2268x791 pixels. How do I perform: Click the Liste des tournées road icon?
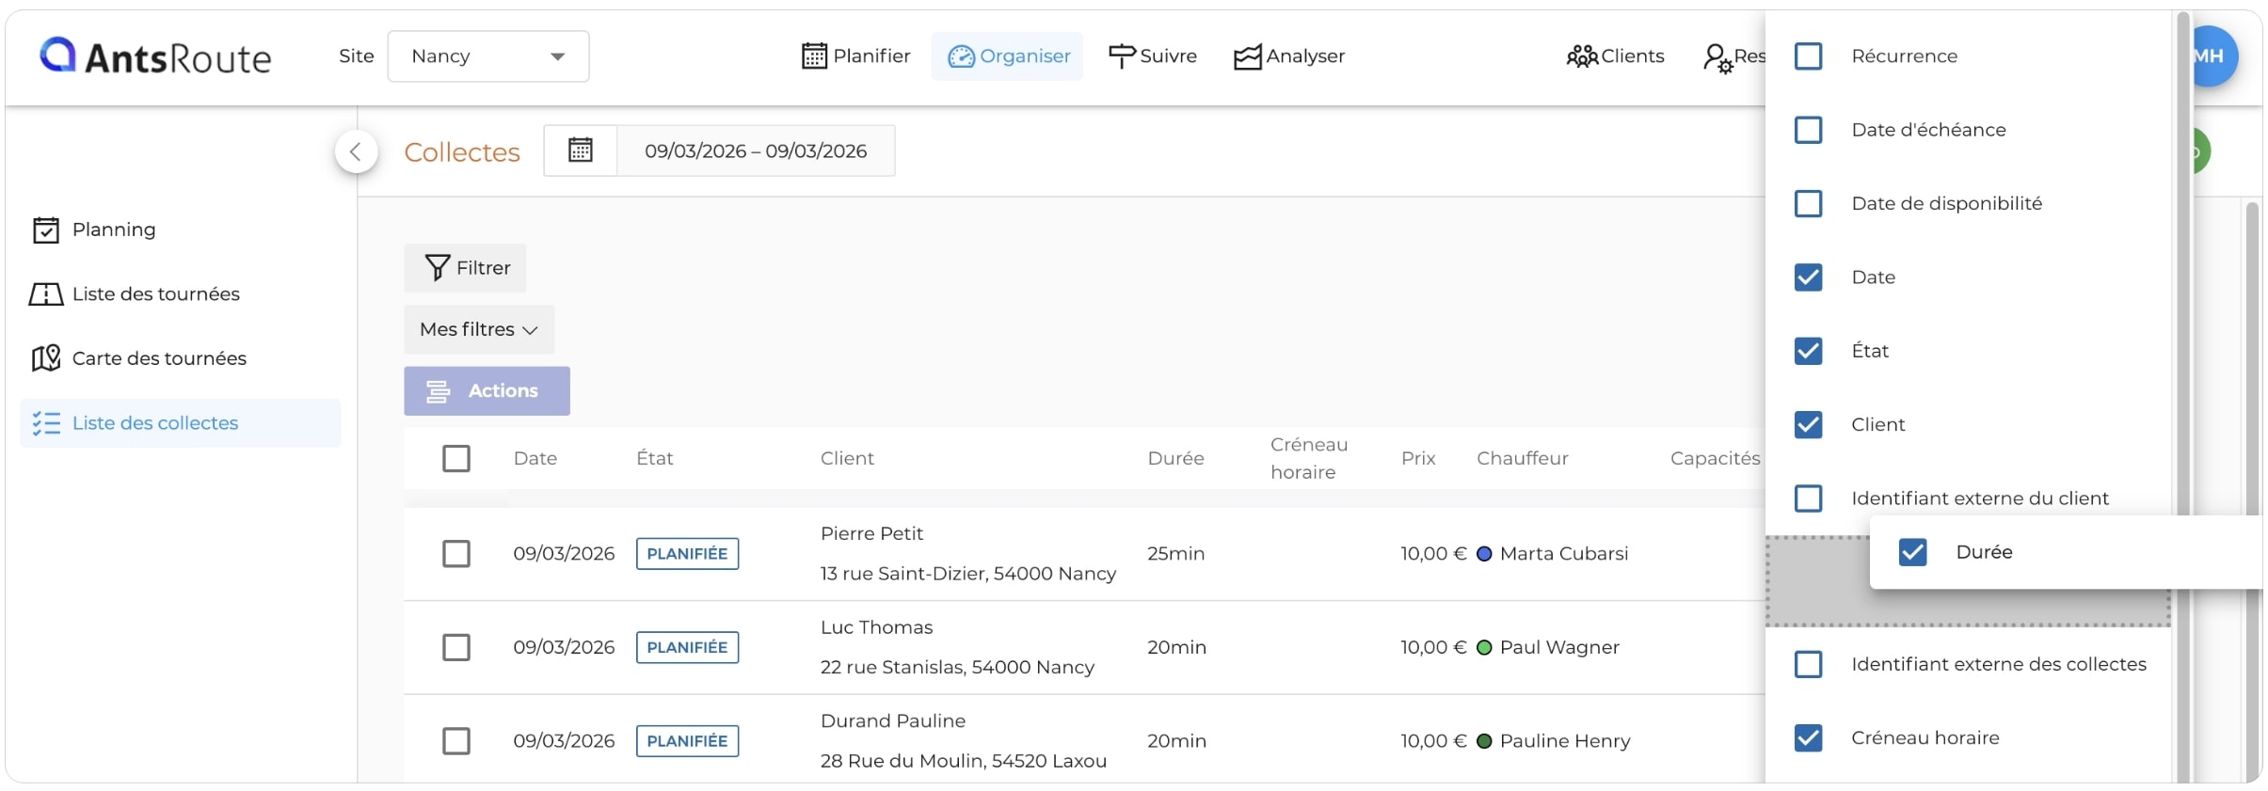point(46,294)
